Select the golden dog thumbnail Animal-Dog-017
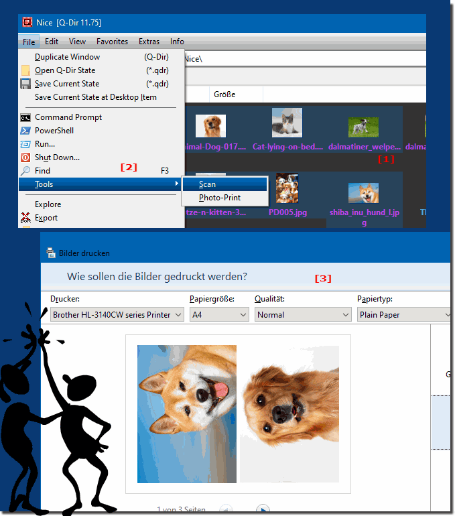Image resolution: width=455 pixels, height=516 pixels. (210, 126)
